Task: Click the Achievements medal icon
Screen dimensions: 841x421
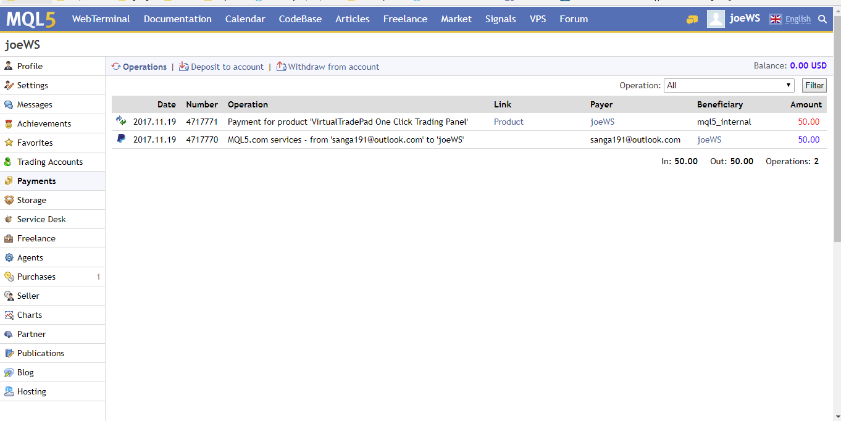Action: pos(9,123)
